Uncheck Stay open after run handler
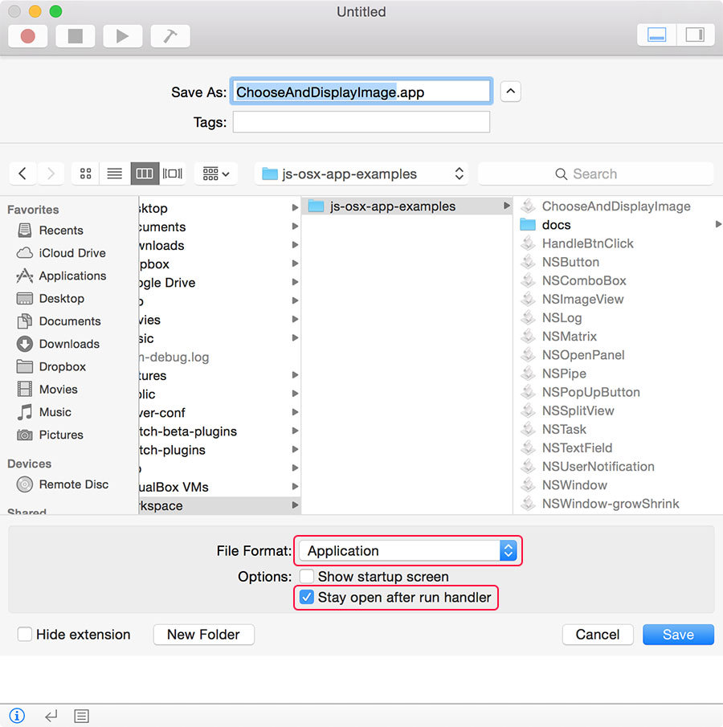This screenshot has height=727, width=723. tap(308, 598)
